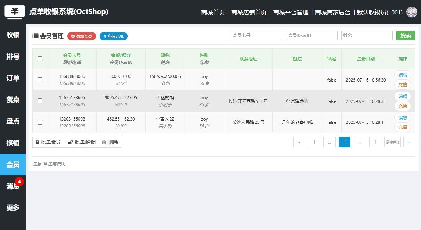Click the 会员管理 list icon
Viewport: 421px width, 230px height.
coord(35,36)
